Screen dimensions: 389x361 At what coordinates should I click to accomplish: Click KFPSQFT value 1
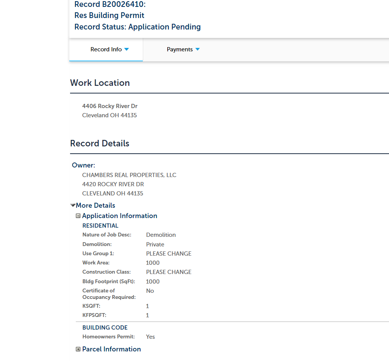pyautogui.click(x=147, y=315)
